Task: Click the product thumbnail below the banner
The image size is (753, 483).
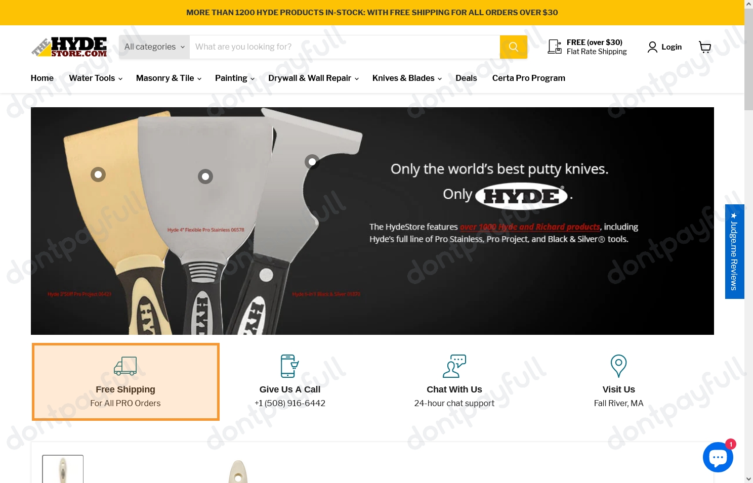Action: (x=62, y=469)
